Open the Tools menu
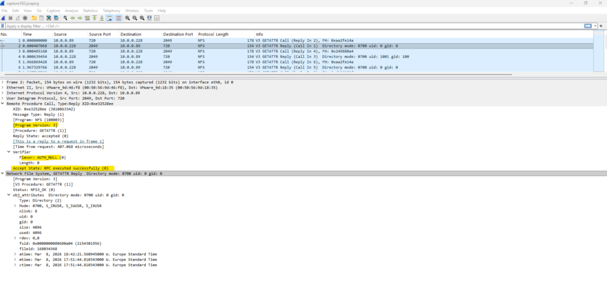Image resolution: width=607 pixels, height=282 pixels. pyautogui.click(x=149, y=11)
